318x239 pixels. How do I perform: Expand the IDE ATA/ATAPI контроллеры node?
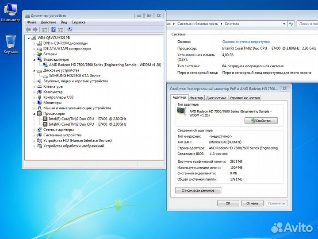[x=34, y=49]
